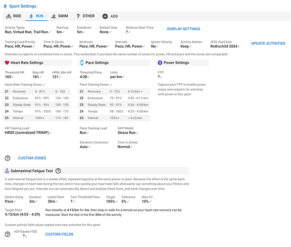Click the running figure Sport Settings icon
Viewport: 291px width, 247px height.
point(5,6)
